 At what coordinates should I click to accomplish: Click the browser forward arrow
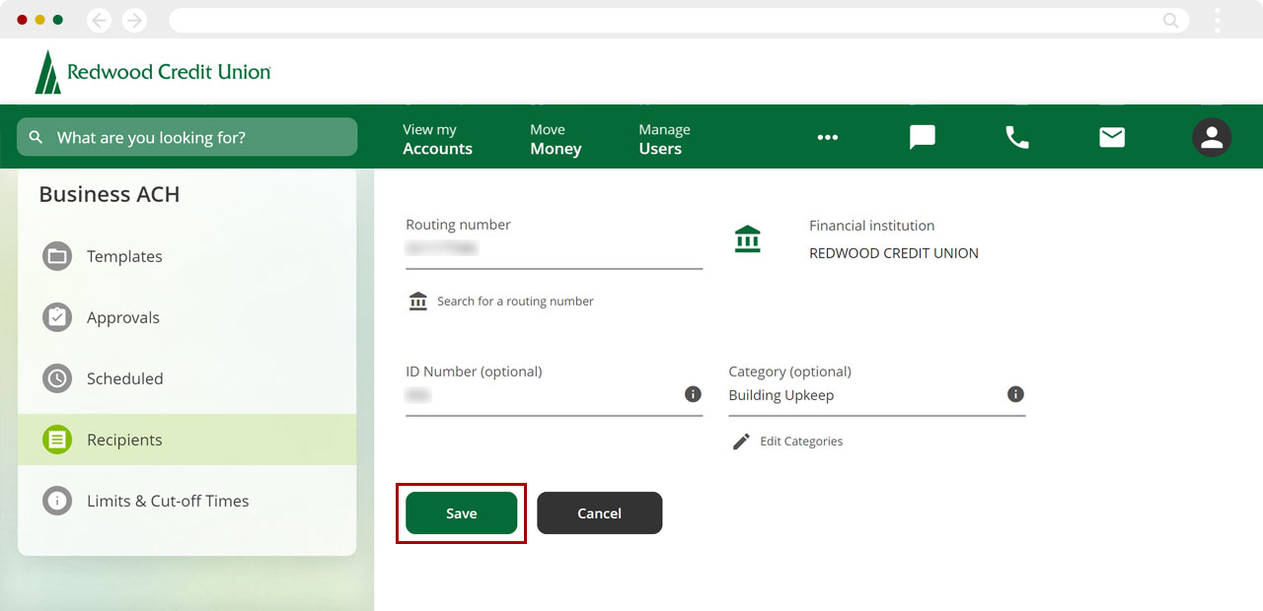tap(134, 20)
